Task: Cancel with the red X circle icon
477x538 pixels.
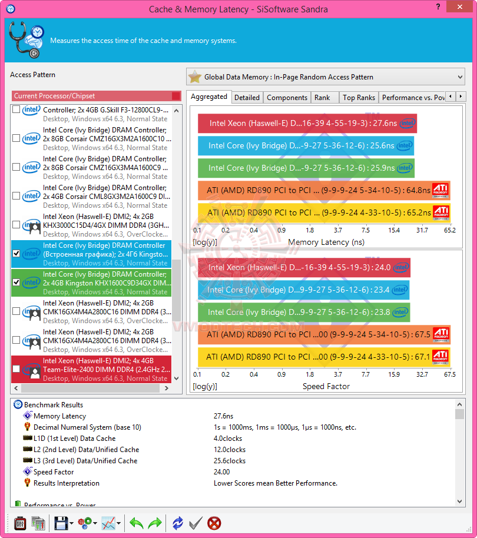Action: coord(214,524)
